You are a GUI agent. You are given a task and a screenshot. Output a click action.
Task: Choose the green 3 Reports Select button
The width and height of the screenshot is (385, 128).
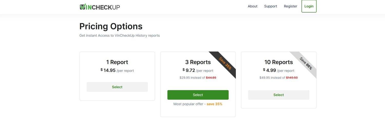click(198, 95)
